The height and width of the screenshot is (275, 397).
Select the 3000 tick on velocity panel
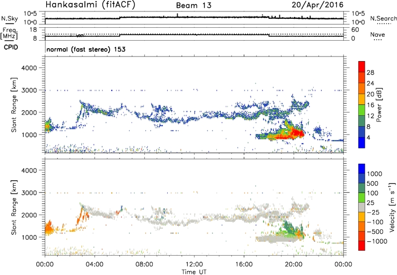click(29, 193)
